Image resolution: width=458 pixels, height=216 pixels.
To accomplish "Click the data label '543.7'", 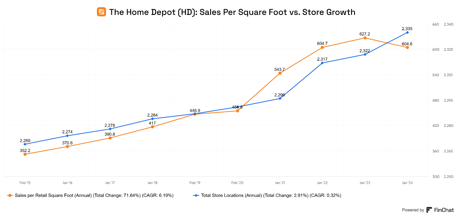I will tap(280, 70).
